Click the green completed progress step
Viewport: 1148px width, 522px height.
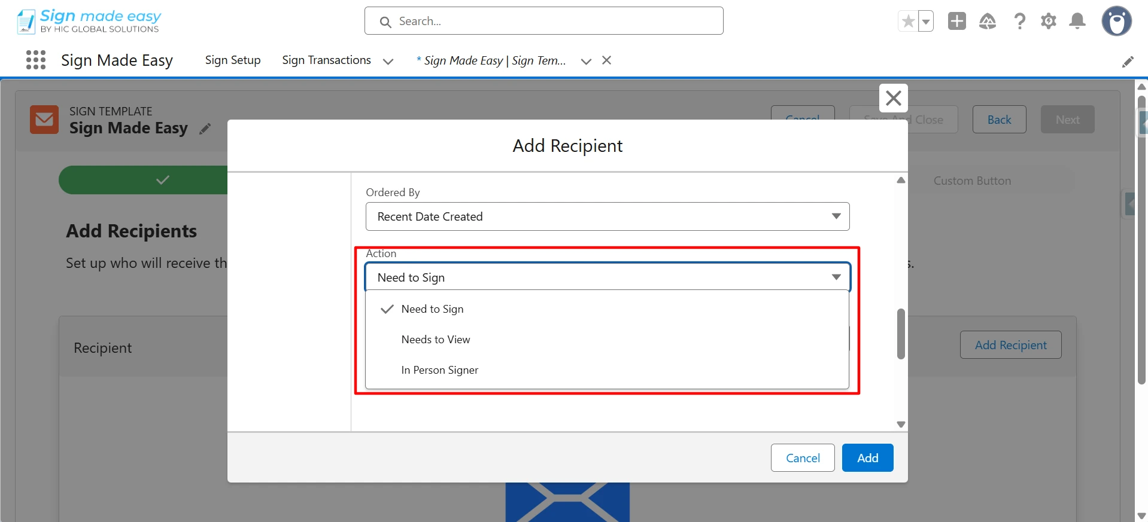pyautogui.click(x=144, y=180)
